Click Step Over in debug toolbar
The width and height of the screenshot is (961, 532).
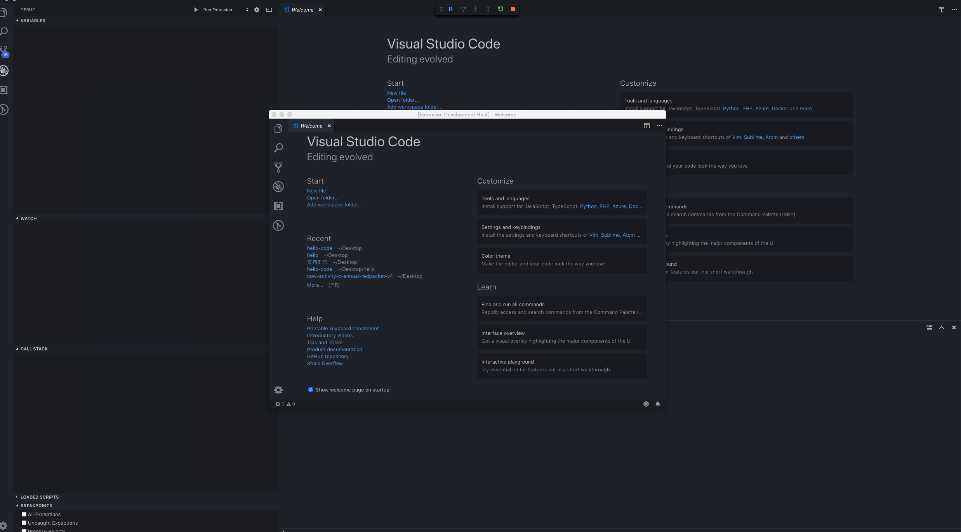click(463, 9)
